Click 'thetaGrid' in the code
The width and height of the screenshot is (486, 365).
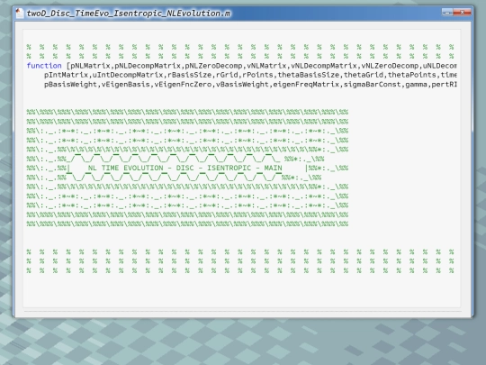pos(364,75)
